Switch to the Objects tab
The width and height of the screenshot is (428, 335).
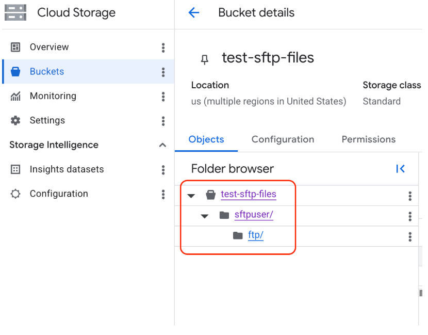click(206, 140)
